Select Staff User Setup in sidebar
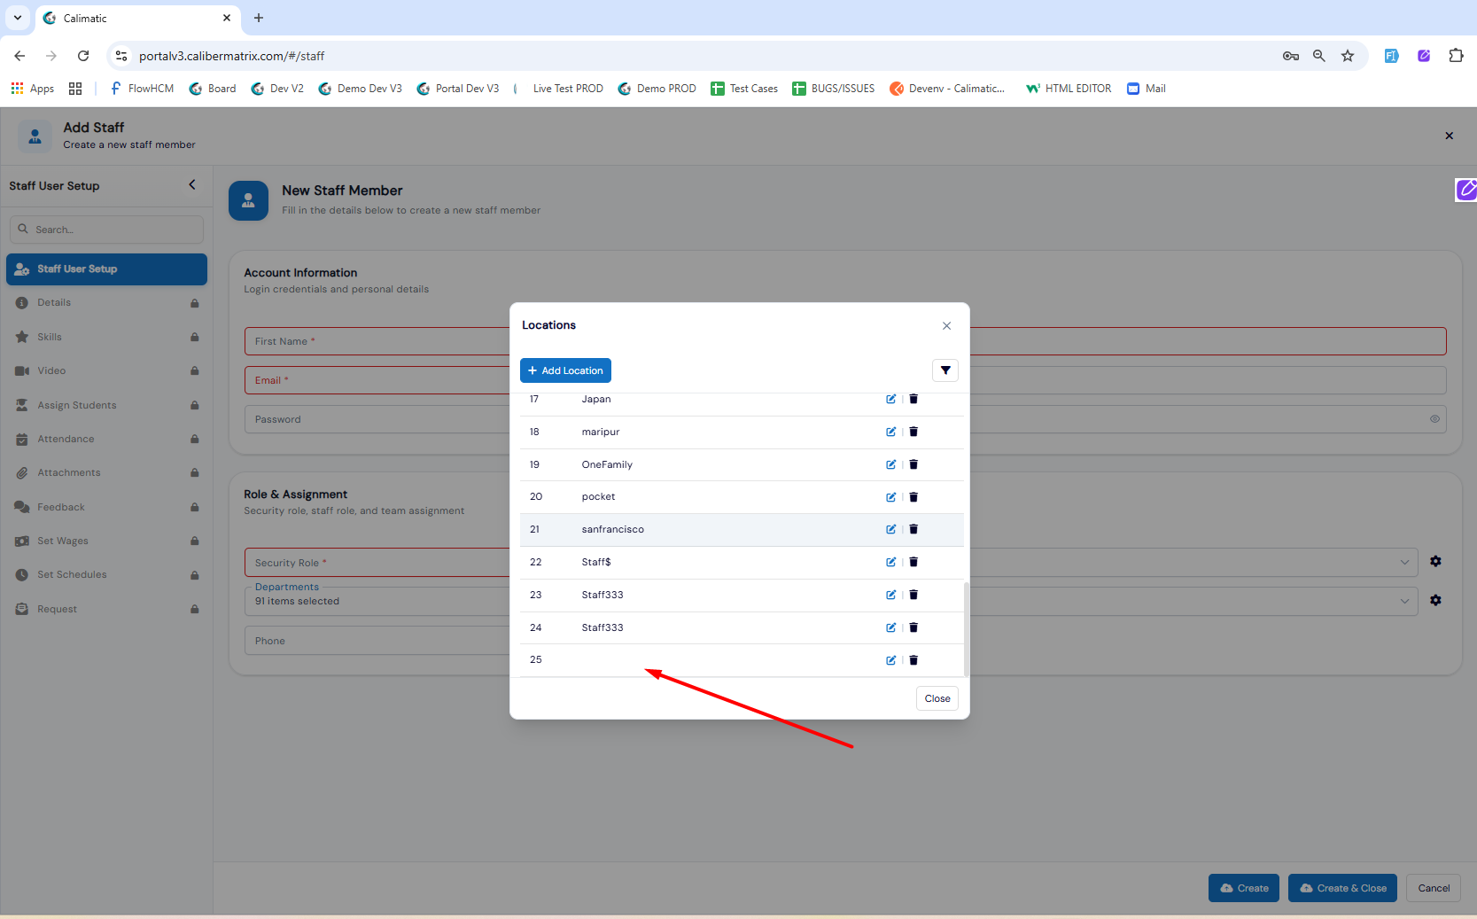Screen dimensions: 1477x919 (x=106, y=269)
